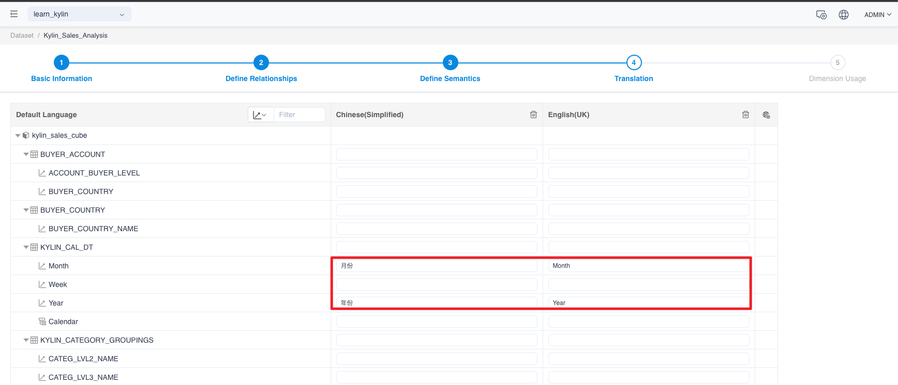Viewport: 898px width, 385px height.
Task: Collapse the KYLIN_CATEGORY_GROUPINGS table node
Action: point(26,340)
